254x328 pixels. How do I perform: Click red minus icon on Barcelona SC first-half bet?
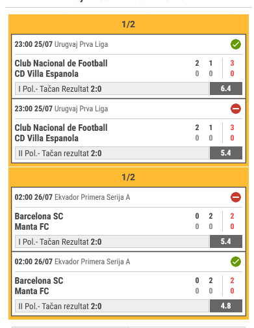236,197
